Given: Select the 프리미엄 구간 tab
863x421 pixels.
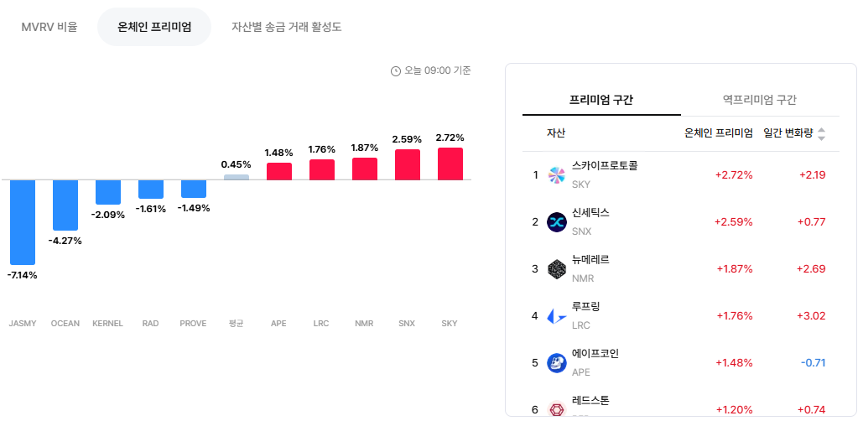Looking at the screenshot, I should pyautogui.click(x=601, y=100).
